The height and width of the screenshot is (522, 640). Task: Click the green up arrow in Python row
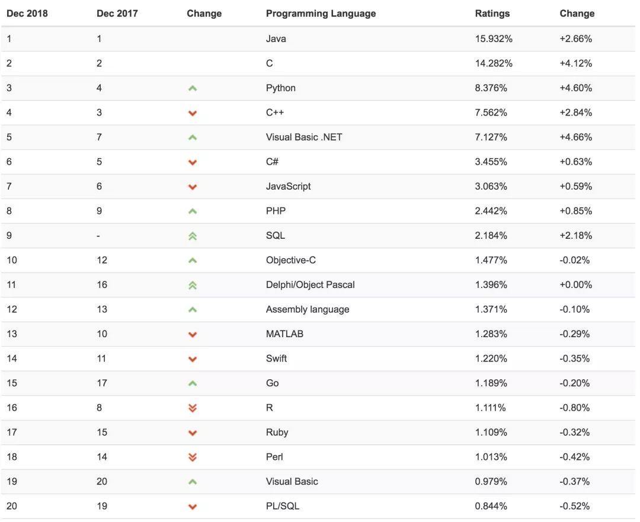pos(193,88)
